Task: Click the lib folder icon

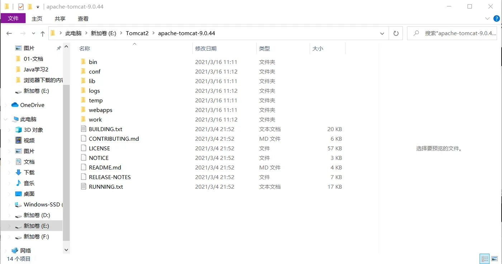Action: tap(83, 81)
